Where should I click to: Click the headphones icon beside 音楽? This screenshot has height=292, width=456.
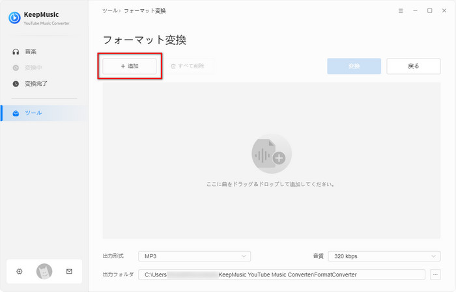pyautogui.click(x=16, y=51)
